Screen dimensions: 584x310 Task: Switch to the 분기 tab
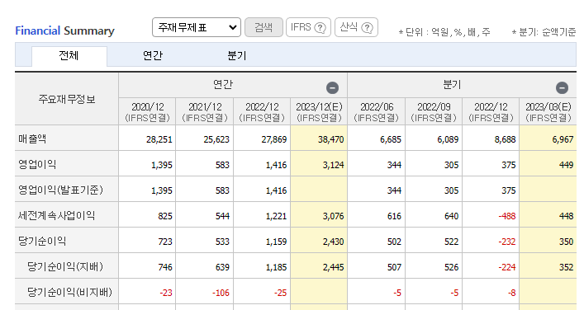tap(236, 56)
